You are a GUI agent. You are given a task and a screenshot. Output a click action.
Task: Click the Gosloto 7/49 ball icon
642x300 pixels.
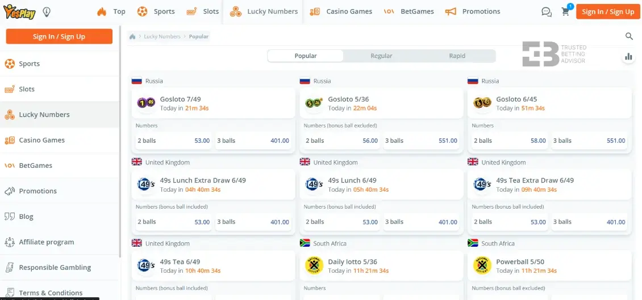[146, 103]
